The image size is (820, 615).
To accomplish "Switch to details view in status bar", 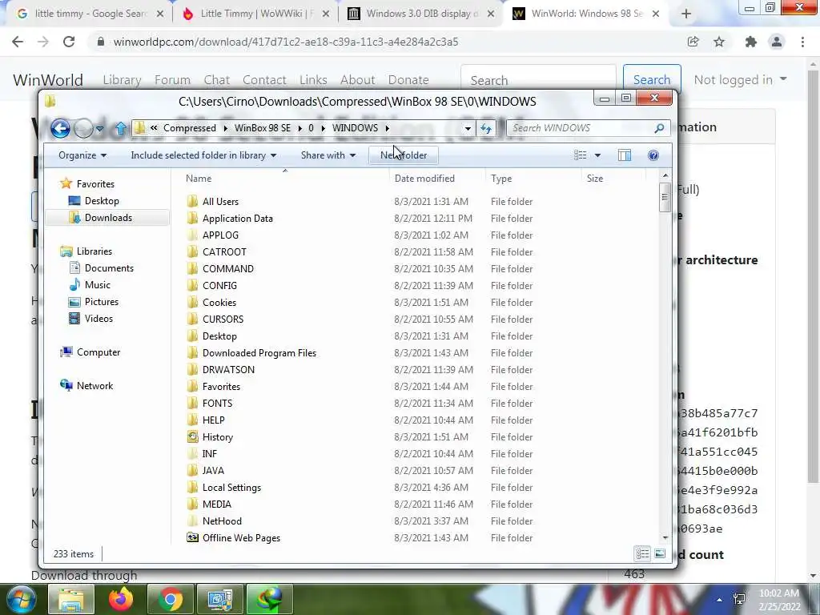I will (x=642, y=554).
